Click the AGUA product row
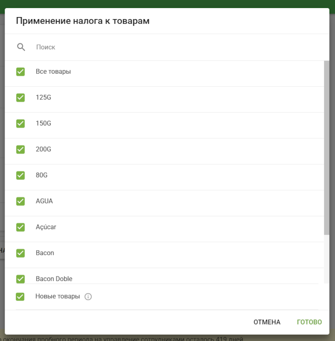 126,201
